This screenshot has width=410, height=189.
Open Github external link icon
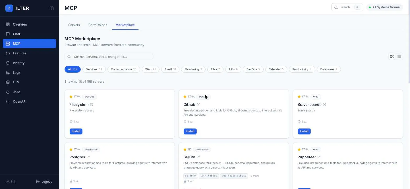pyautogui.click(x=198, y=105)
